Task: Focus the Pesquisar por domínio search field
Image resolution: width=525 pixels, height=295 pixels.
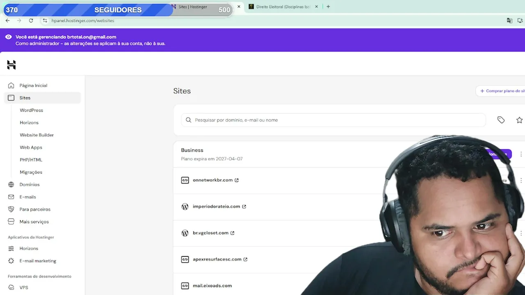Action: (x=333, y=120)
